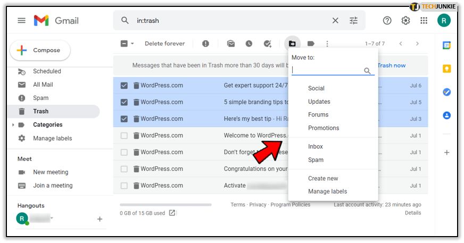Tick the checkbox for the Activate email
The image size is (464, 243).
(124, 186)
